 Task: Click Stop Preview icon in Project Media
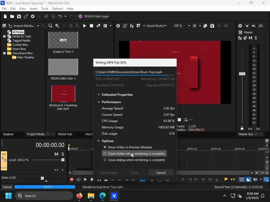(91, 26)
